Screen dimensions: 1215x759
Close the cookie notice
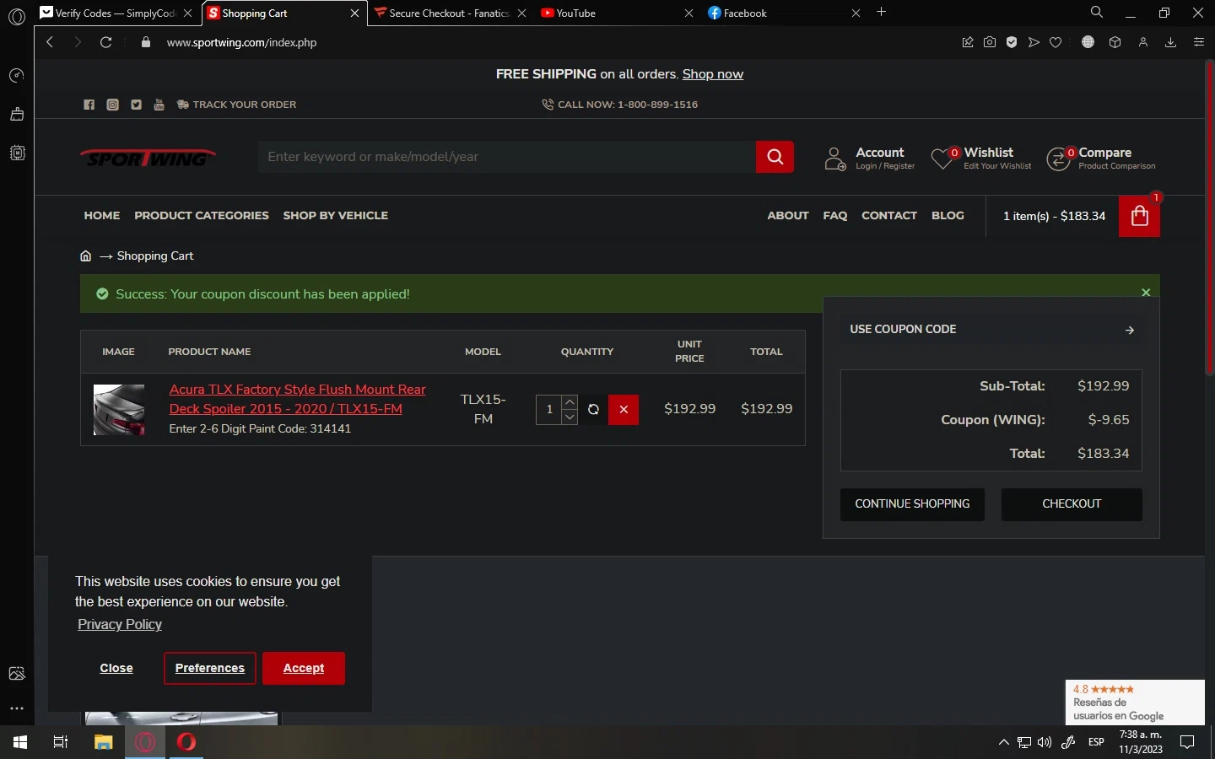click(x=116, y=668)
